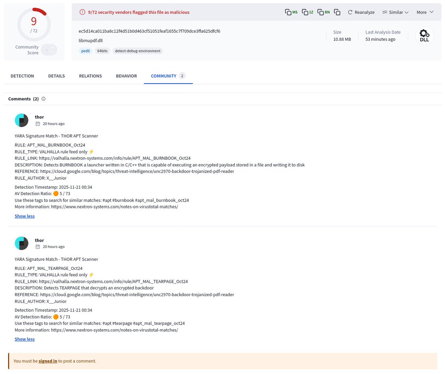Click the RULE: APT_MAL_BURNBOOK_Oct24 line
Image resolution: width=445 pixels, height=374 pixels.
50,145
